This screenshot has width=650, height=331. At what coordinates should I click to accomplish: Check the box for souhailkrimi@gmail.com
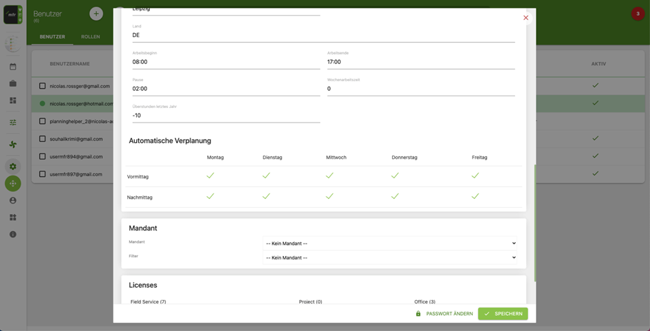(x=42, y=138)
